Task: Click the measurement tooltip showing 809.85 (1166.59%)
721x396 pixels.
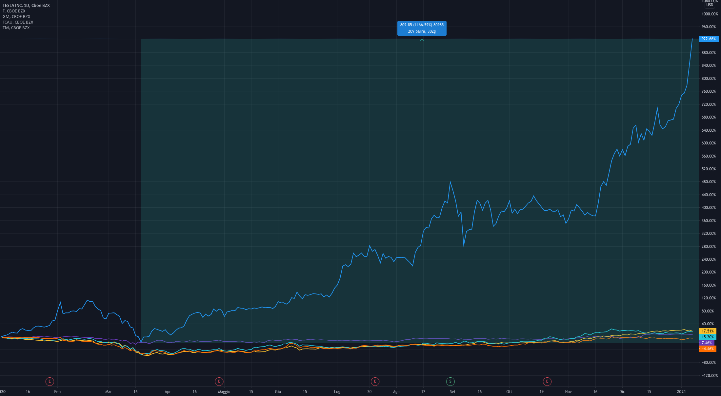Action: tap(422, 28)
